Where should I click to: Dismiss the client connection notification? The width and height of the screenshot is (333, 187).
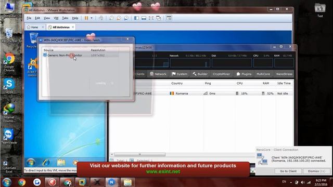pyautogui.click(x=316, y=171)
